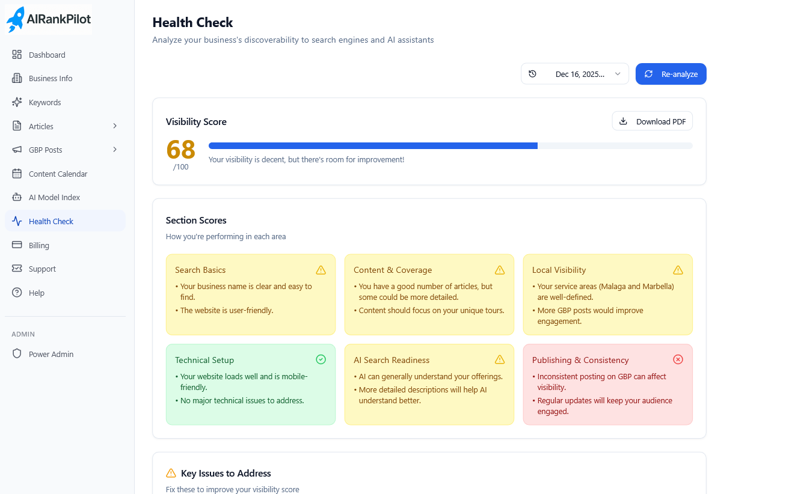795x494 pixels.
Task: Open the Local Visibility score card
Action: pyautogui.click(x=608, y=294)
